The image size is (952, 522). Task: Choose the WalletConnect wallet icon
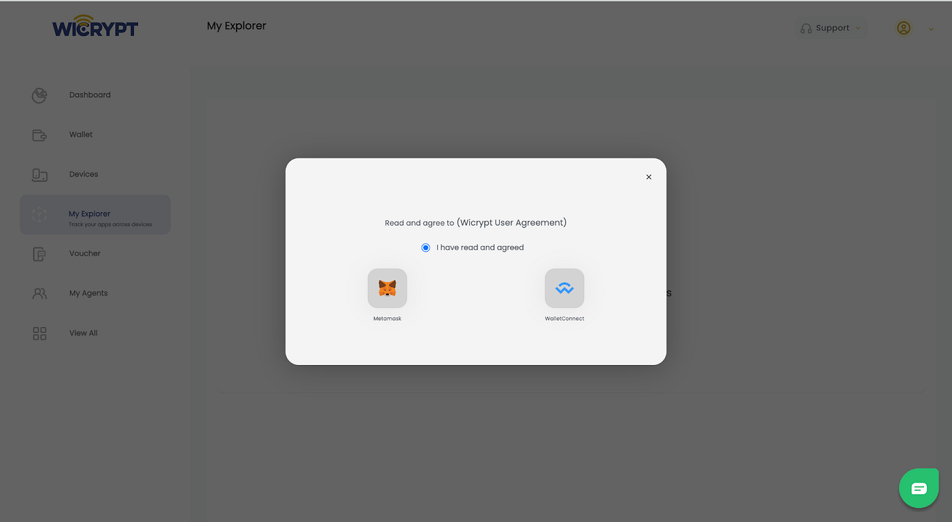(x=564, y=288)
